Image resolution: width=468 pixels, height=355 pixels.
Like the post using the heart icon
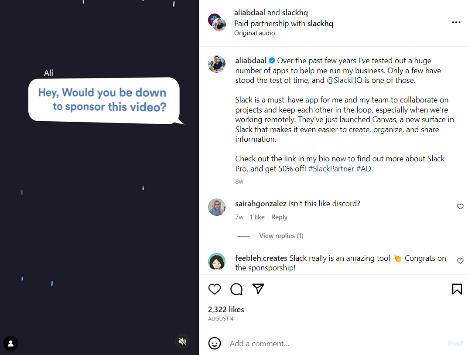214,289
